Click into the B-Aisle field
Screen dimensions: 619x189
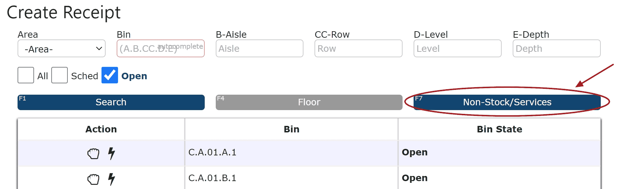click(259, 48)
